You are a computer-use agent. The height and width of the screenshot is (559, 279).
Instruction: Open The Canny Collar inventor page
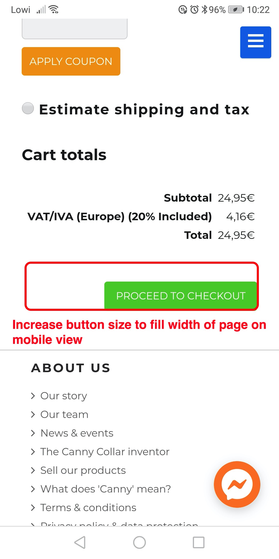105,452
